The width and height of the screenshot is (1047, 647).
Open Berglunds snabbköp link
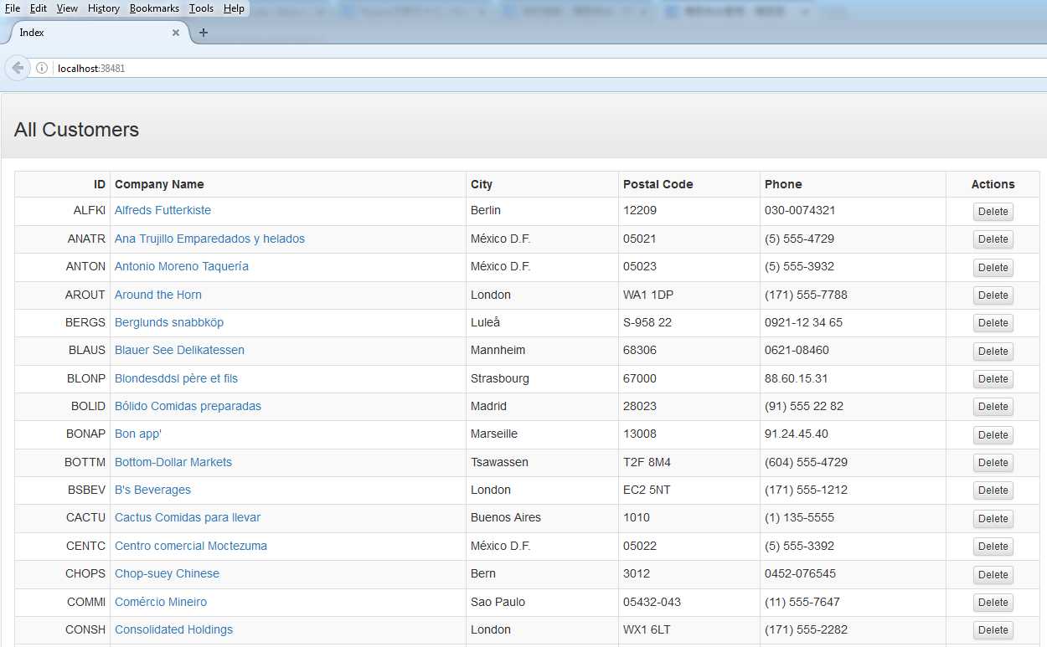pos(169,322)
